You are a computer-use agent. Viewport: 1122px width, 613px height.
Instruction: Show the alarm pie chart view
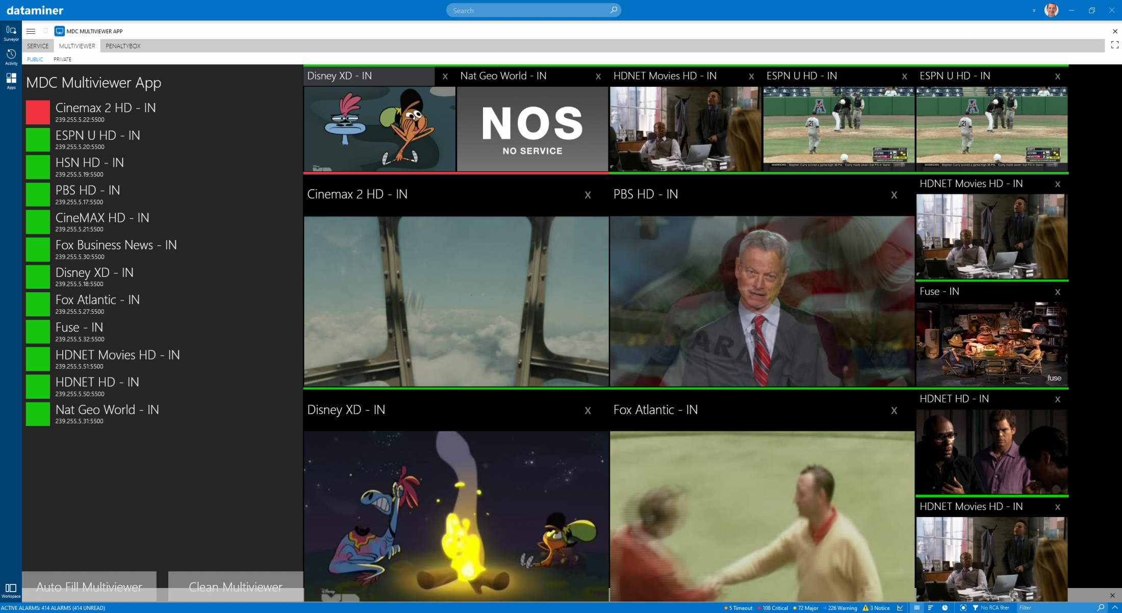(x=945, y=608)
